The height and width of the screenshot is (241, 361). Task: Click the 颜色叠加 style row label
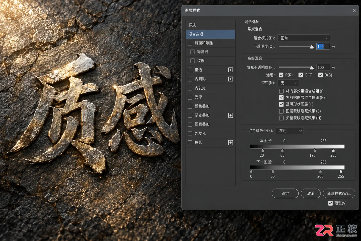point(202,106)
